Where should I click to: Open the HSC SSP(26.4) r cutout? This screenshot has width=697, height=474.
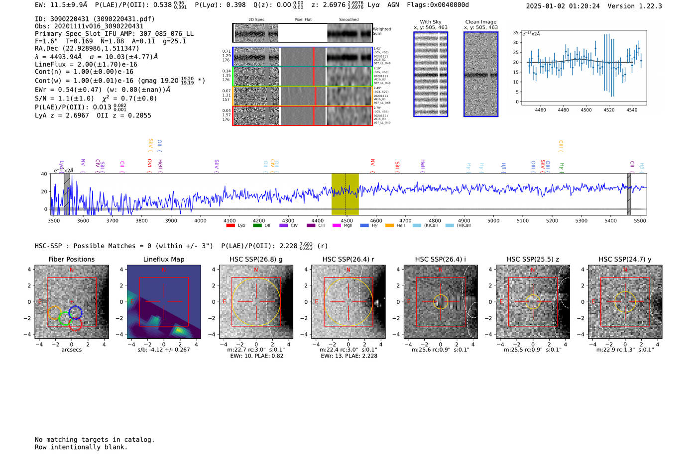tap(348, 302)
